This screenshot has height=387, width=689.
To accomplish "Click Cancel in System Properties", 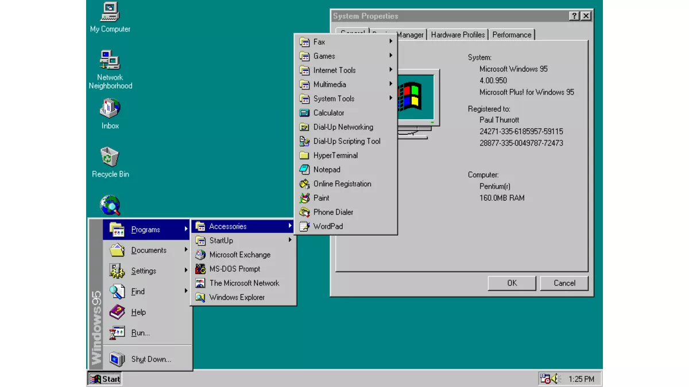I will click(564, 283).
